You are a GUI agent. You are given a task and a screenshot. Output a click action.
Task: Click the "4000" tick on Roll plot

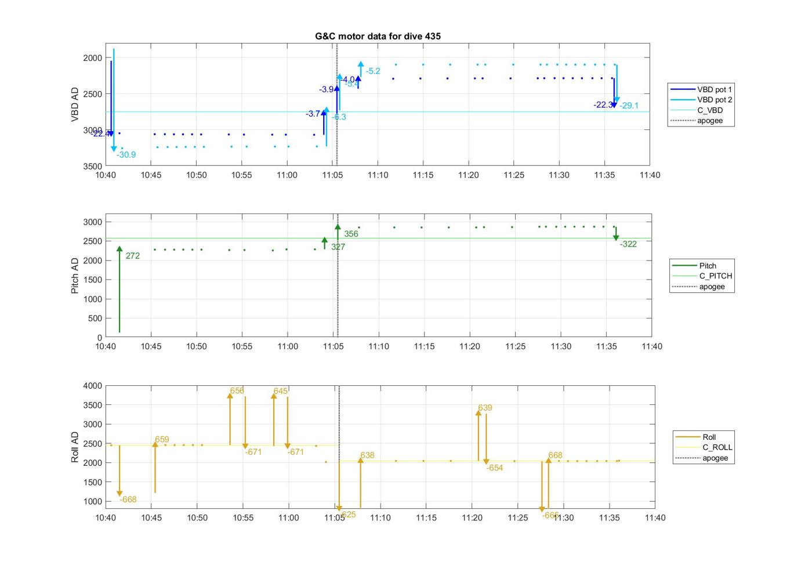(92, 386)
